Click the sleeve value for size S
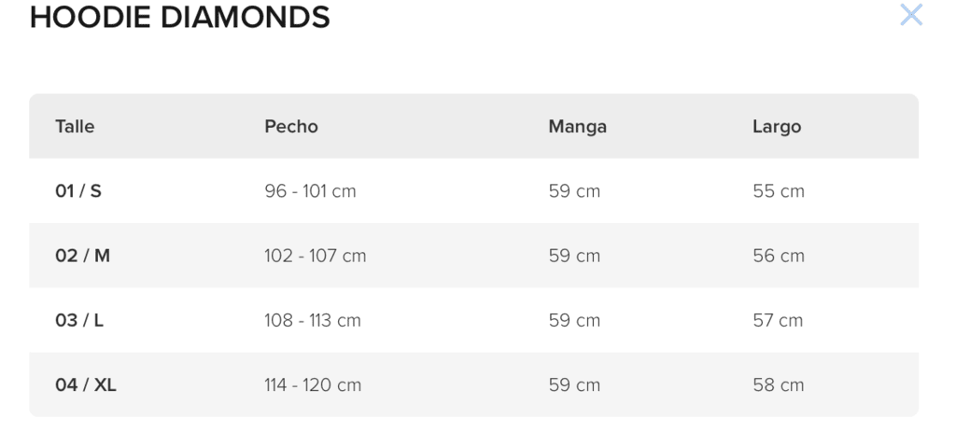This screenshot has height=446, width=956. [x=574, y=190]
